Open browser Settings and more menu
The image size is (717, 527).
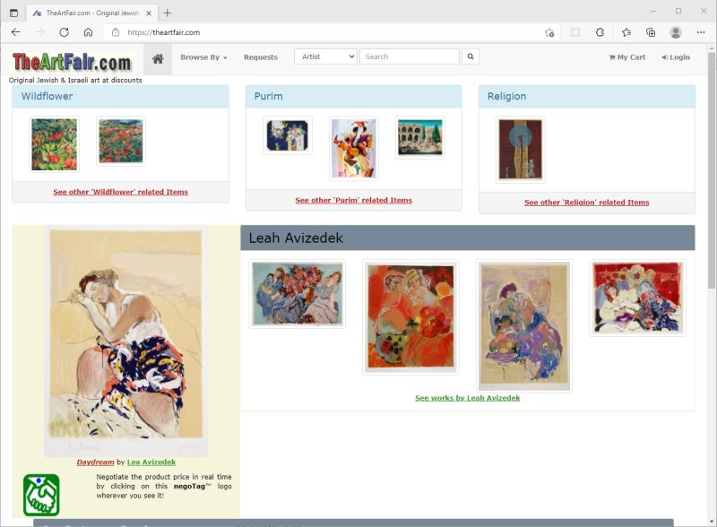(x=701, y=32)
